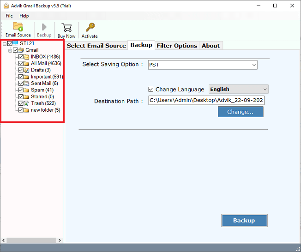
Task: Click the horizontal scrollbar thumb
Action: coord(31,240)
